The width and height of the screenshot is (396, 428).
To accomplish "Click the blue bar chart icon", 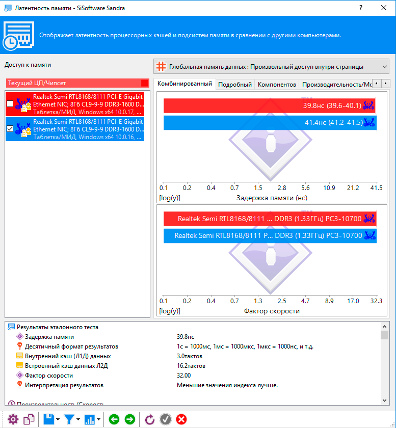I will 90,419.
